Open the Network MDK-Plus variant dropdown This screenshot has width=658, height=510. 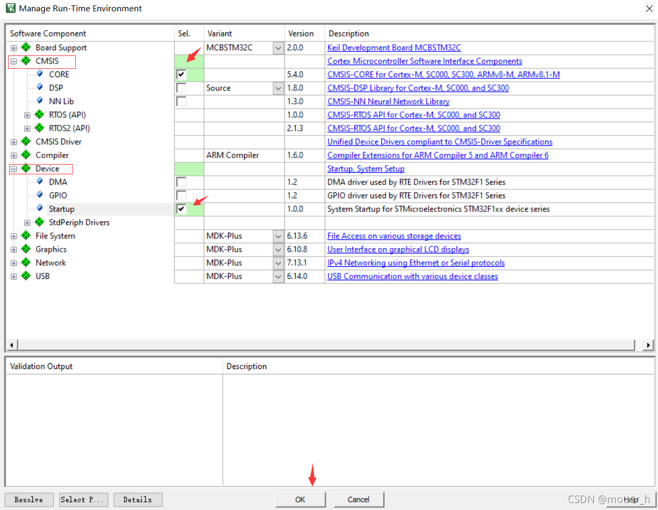[x=278, y=263]
